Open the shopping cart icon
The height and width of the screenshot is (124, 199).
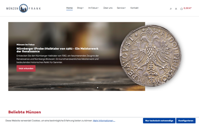[181, 9]
